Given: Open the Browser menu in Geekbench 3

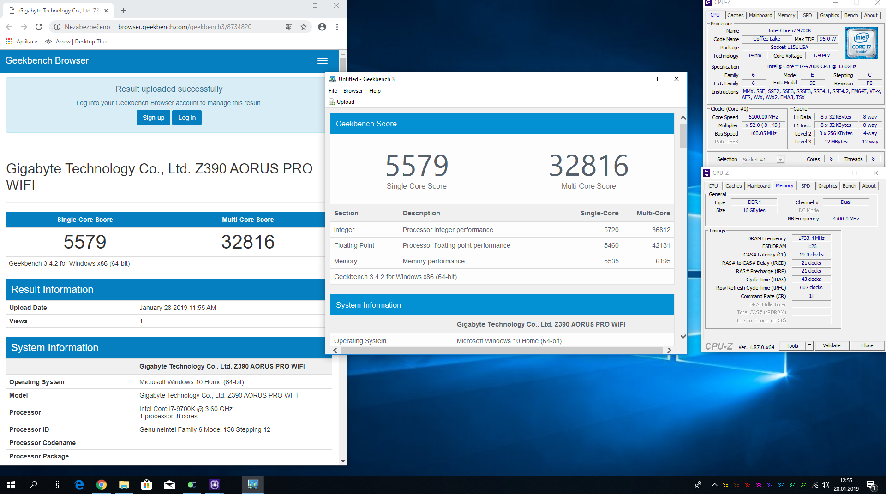Looking at the screenshot, I should click(353, 91).
